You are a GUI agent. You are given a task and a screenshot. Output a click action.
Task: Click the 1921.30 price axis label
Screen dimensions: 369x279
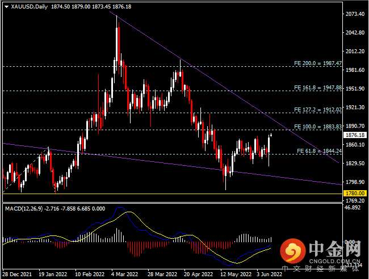(355, 107)
